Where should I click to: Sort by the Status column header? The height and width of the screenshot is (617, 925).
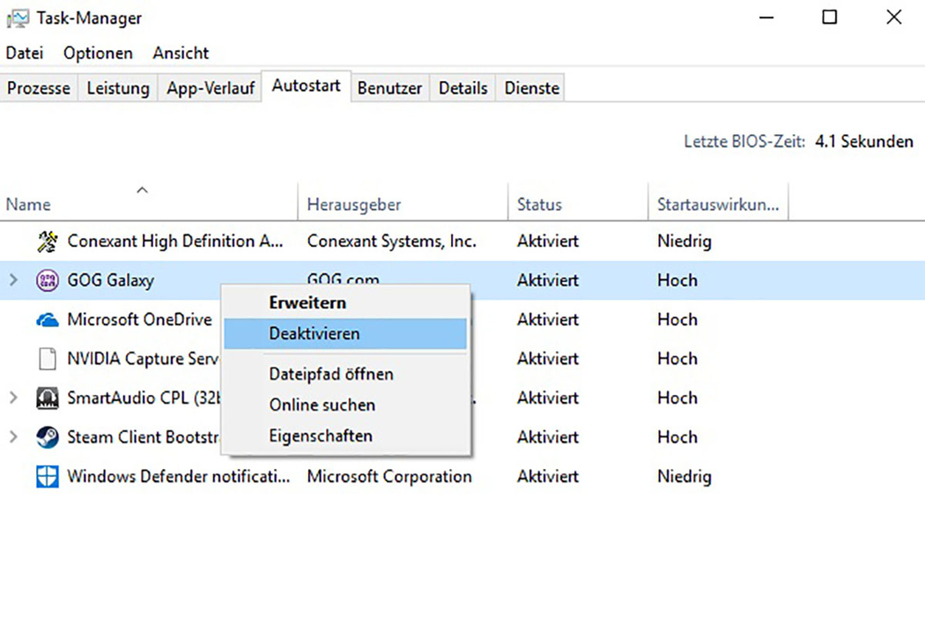pyautogui.click(x=539, y=204)
